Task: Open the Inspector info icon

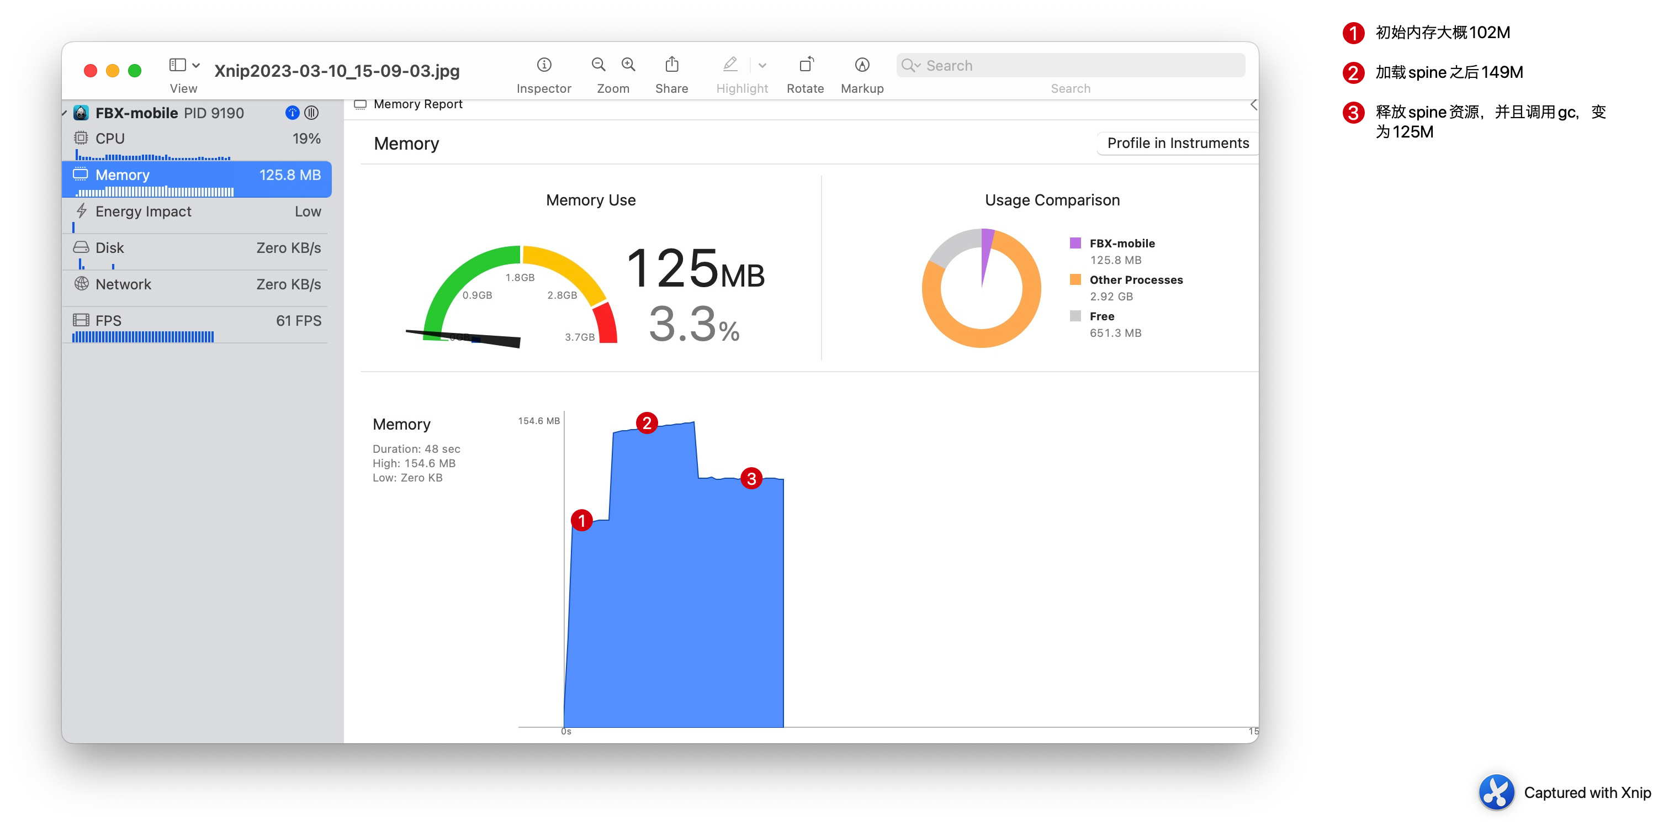Action: (x=544, y=65)
